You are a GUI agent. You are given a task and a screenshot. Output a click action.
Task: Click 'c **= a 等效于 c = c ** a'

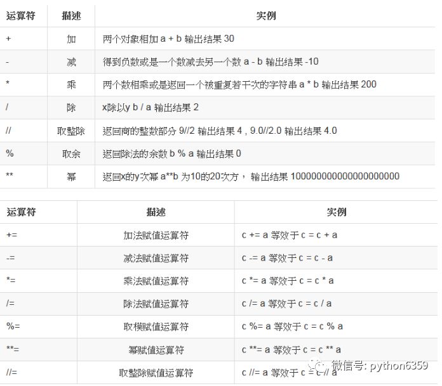click(x=291, y=350)
